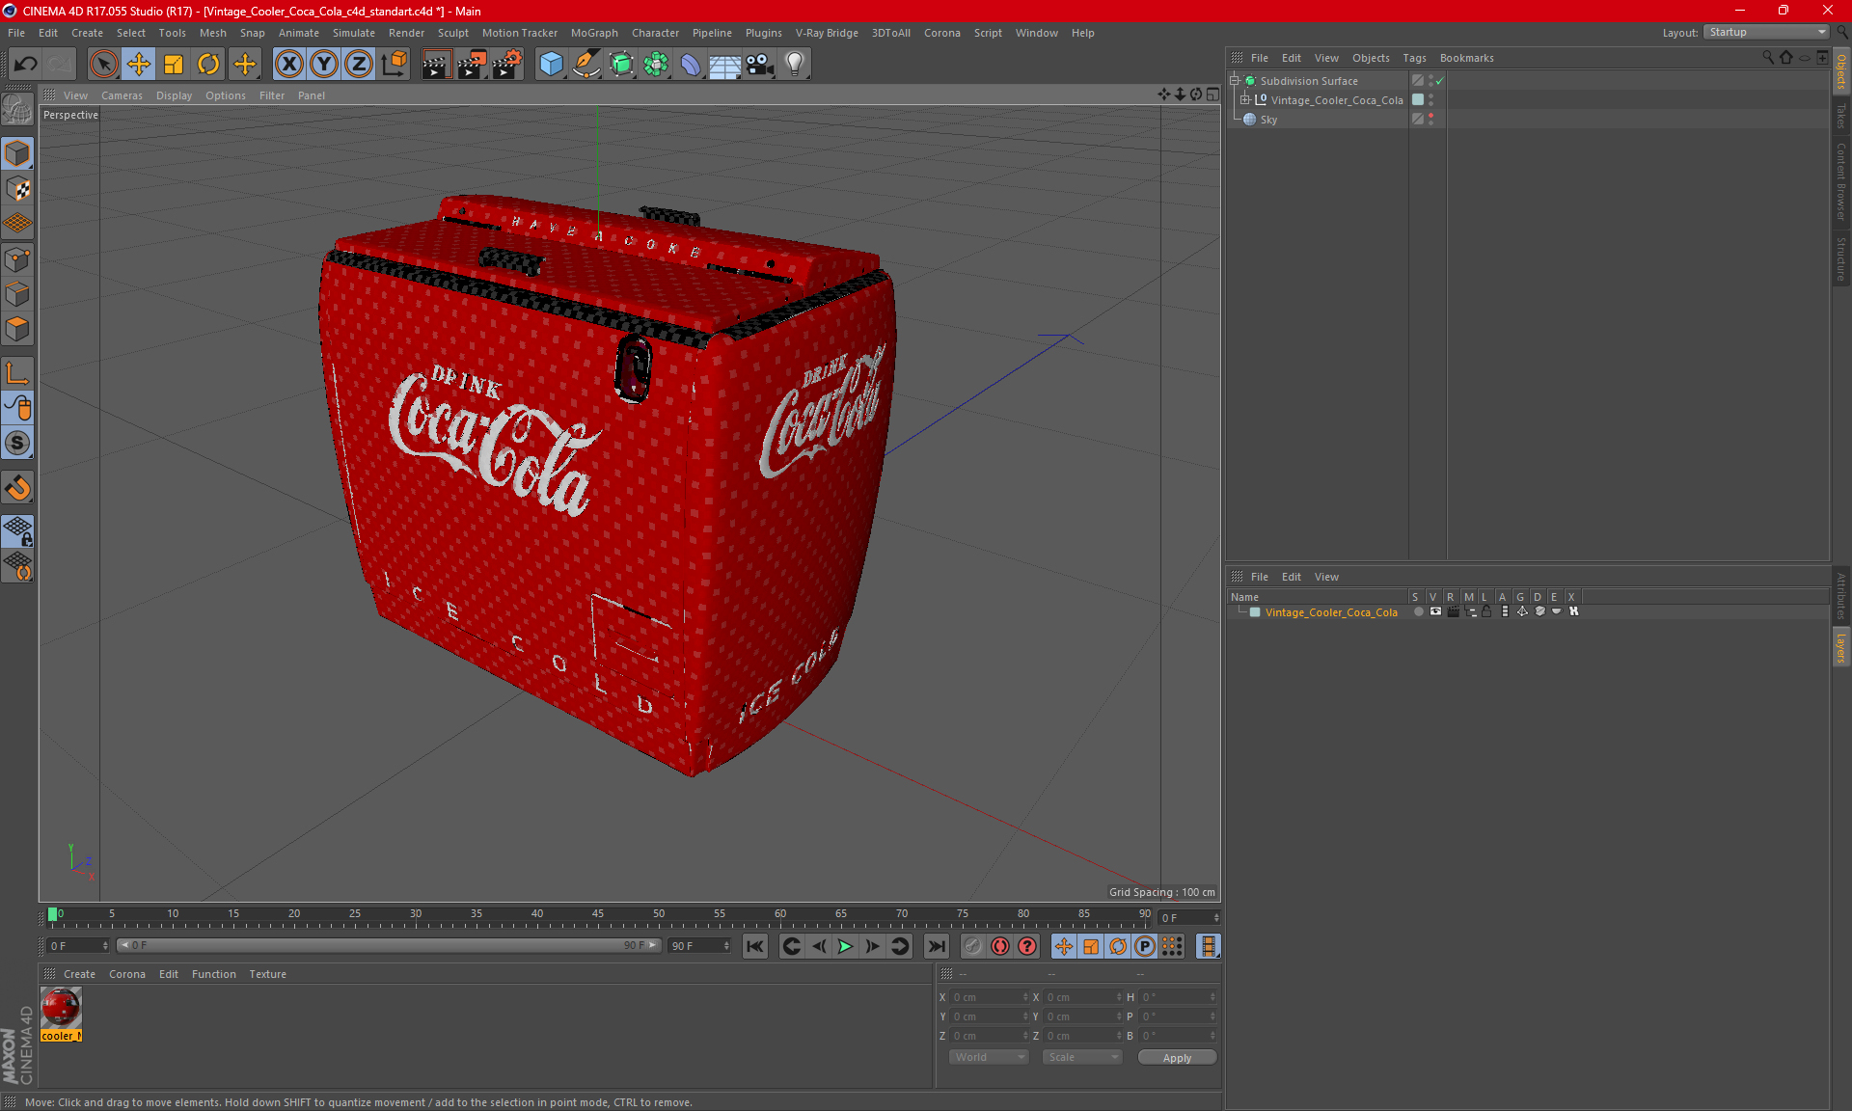Open the viewport Cameras menu
The height and width of the screenshot is (1111, 1852).
coord(122,95)
